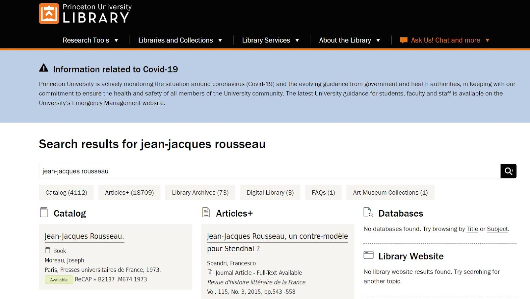
Task: Click 'Journal Article - Full-Text Available' text
Action: [259, 273]
